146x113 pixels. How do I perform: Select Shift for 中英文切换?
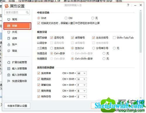tap(39, 18)
